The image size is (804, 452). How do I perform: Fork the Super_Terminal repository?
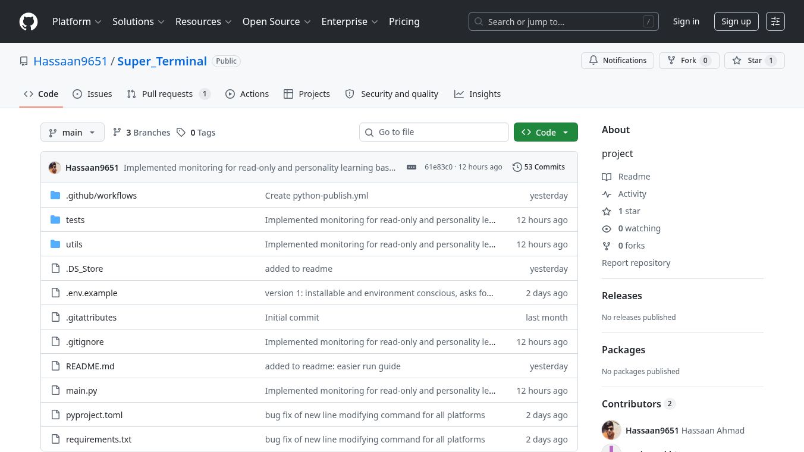coord(689,61)
